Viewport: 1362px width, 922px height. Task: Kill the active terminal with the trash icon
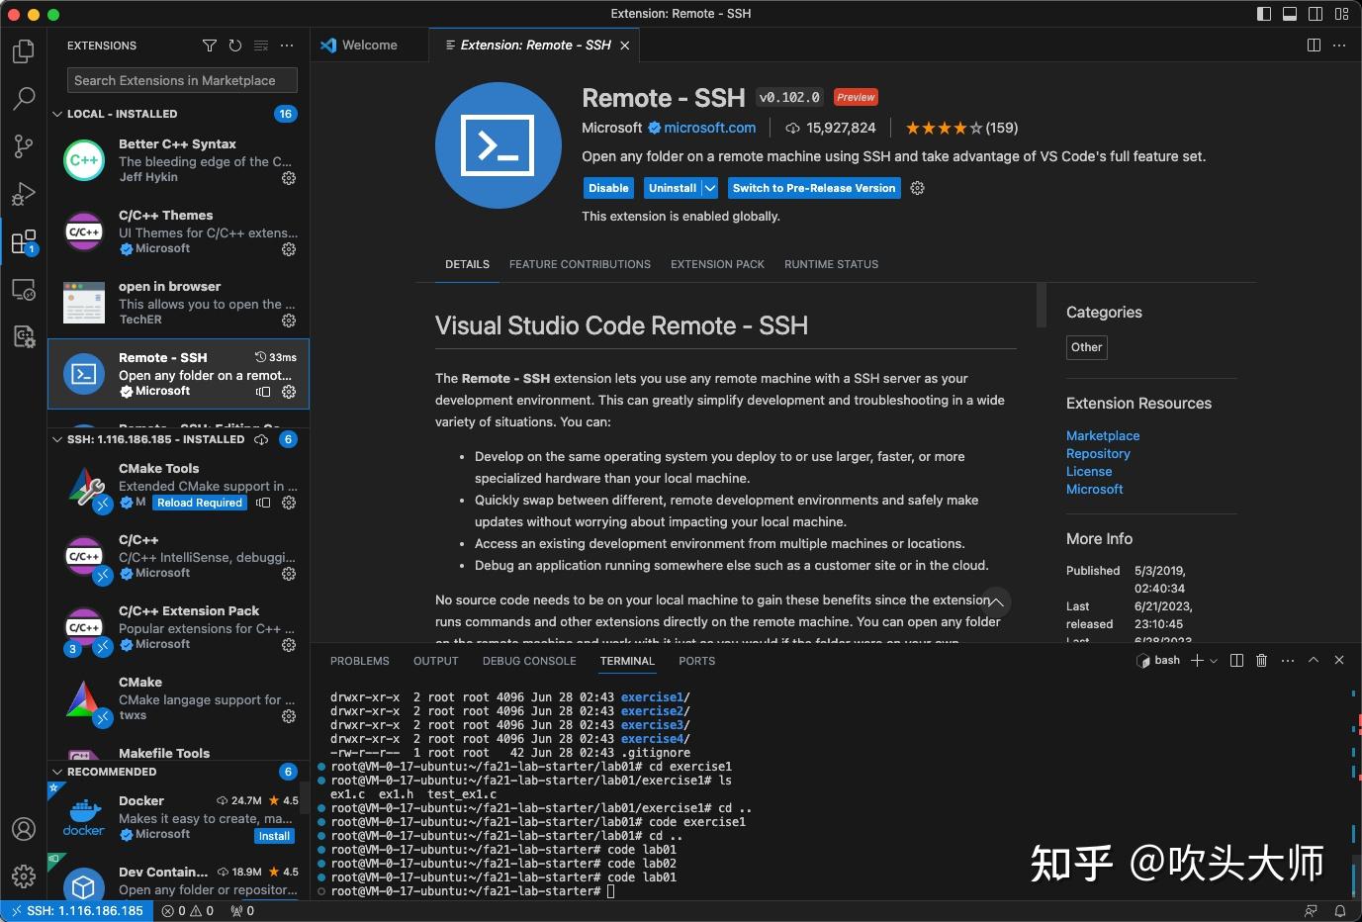pyautogui.click(x=1261, y=660)
